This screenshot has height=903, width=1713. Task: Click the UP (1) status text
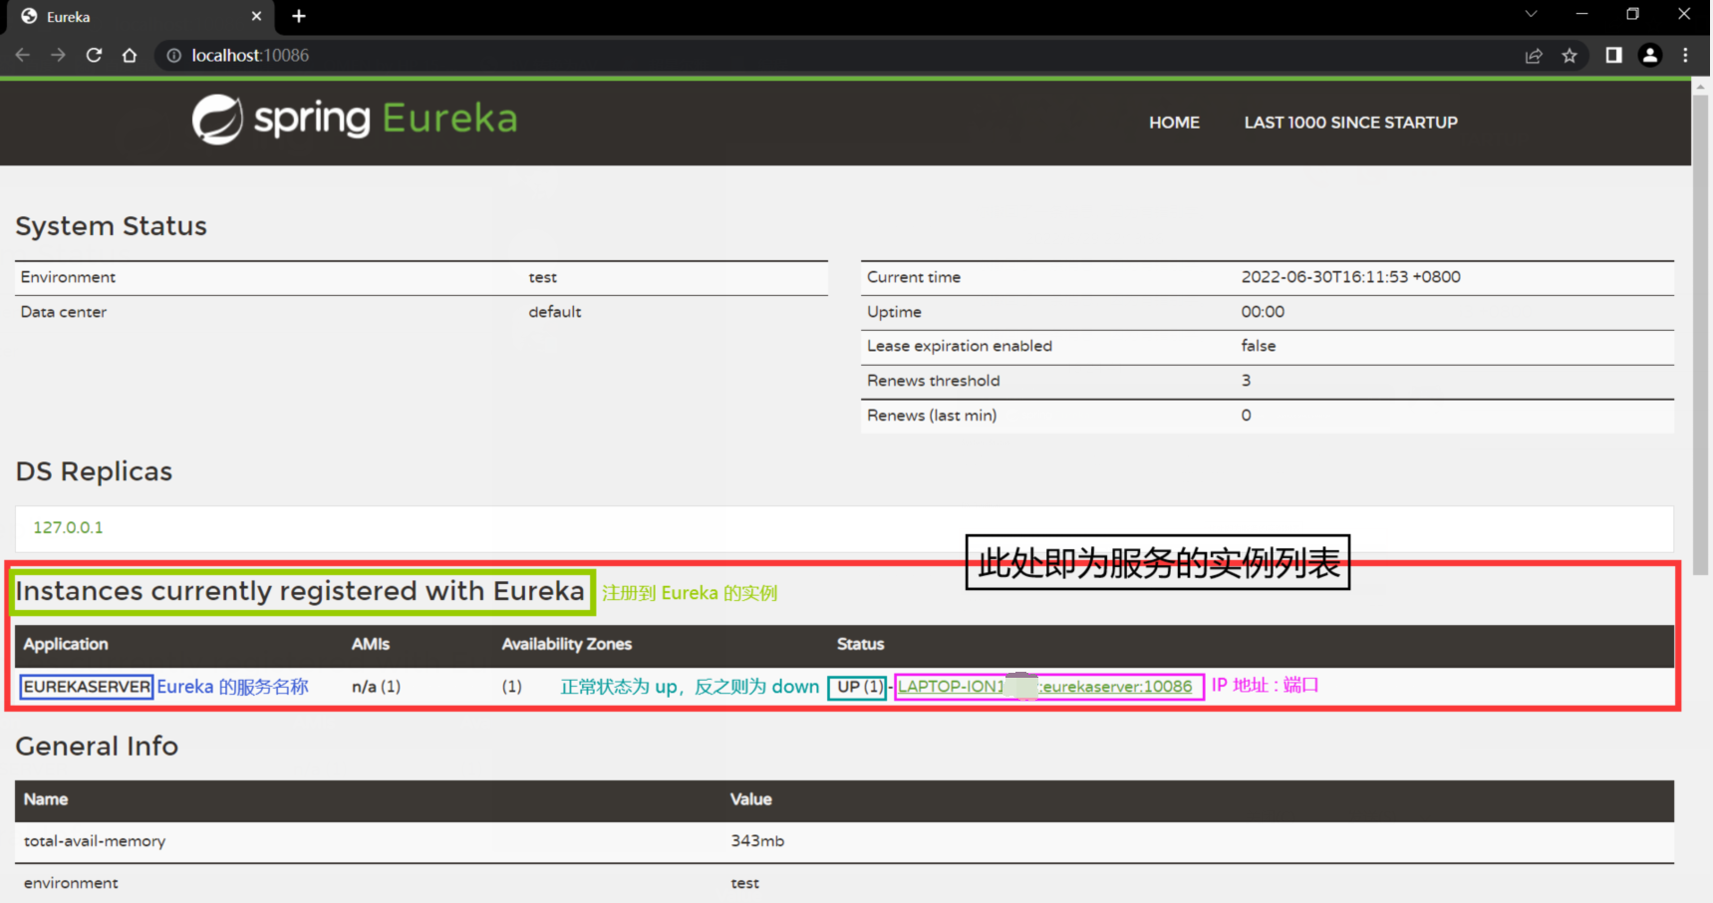pos(860,687)
